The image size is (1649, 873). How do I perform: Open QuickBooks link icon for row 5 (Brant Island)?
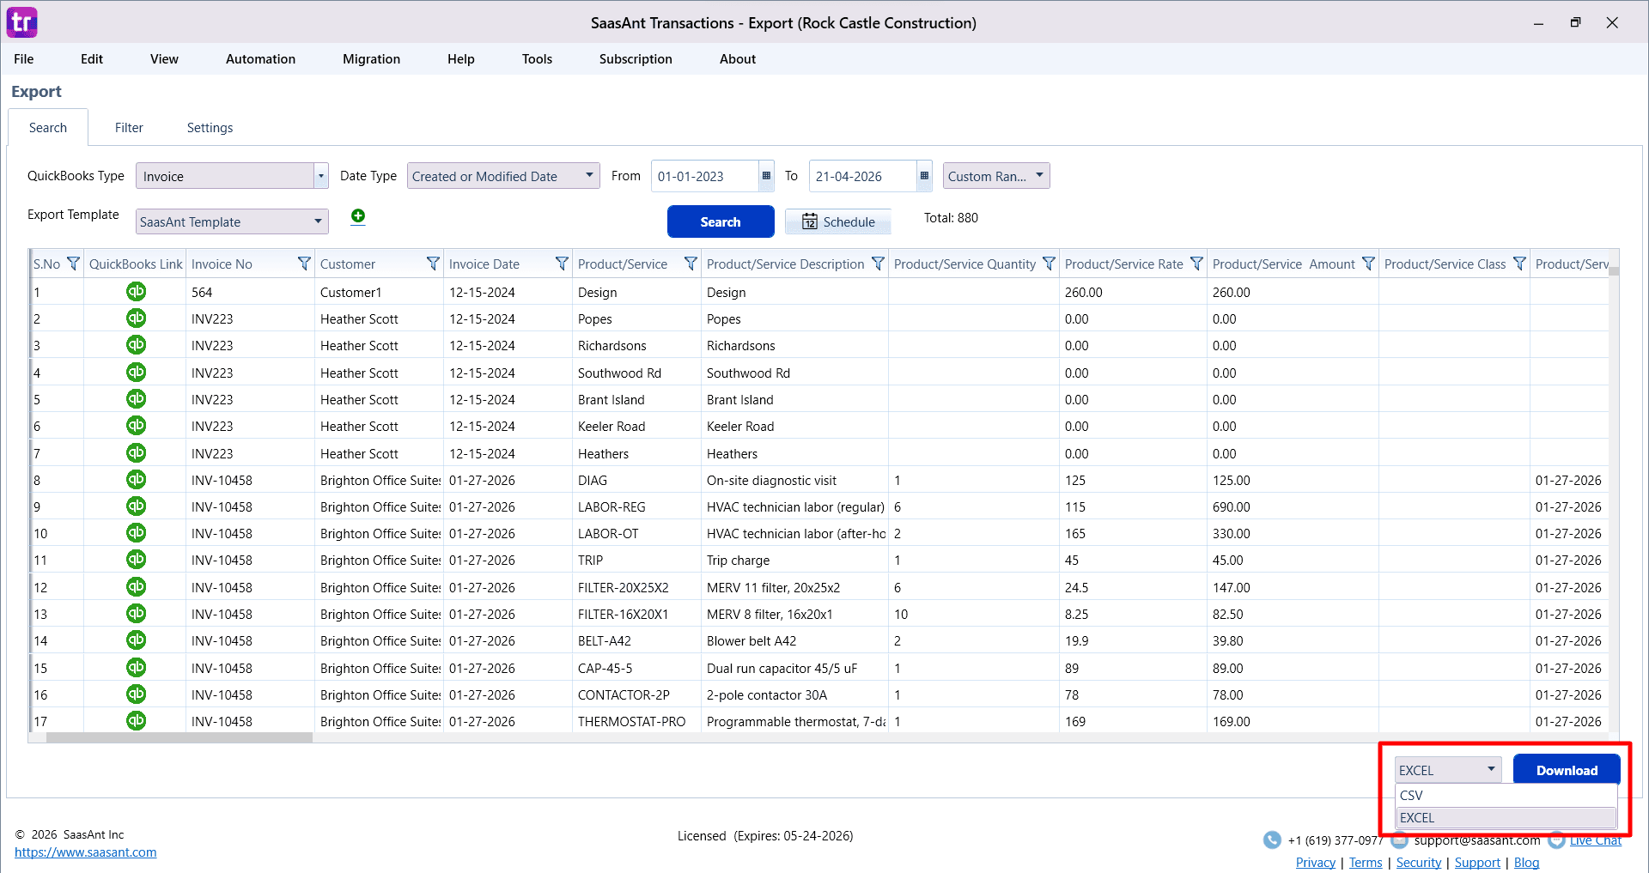[x=136, y=399]
